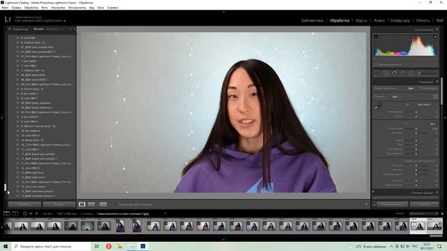Toggle Тоновая кривая panel on/off switch
Screen dimensions: 447x251
coord(373,192)
